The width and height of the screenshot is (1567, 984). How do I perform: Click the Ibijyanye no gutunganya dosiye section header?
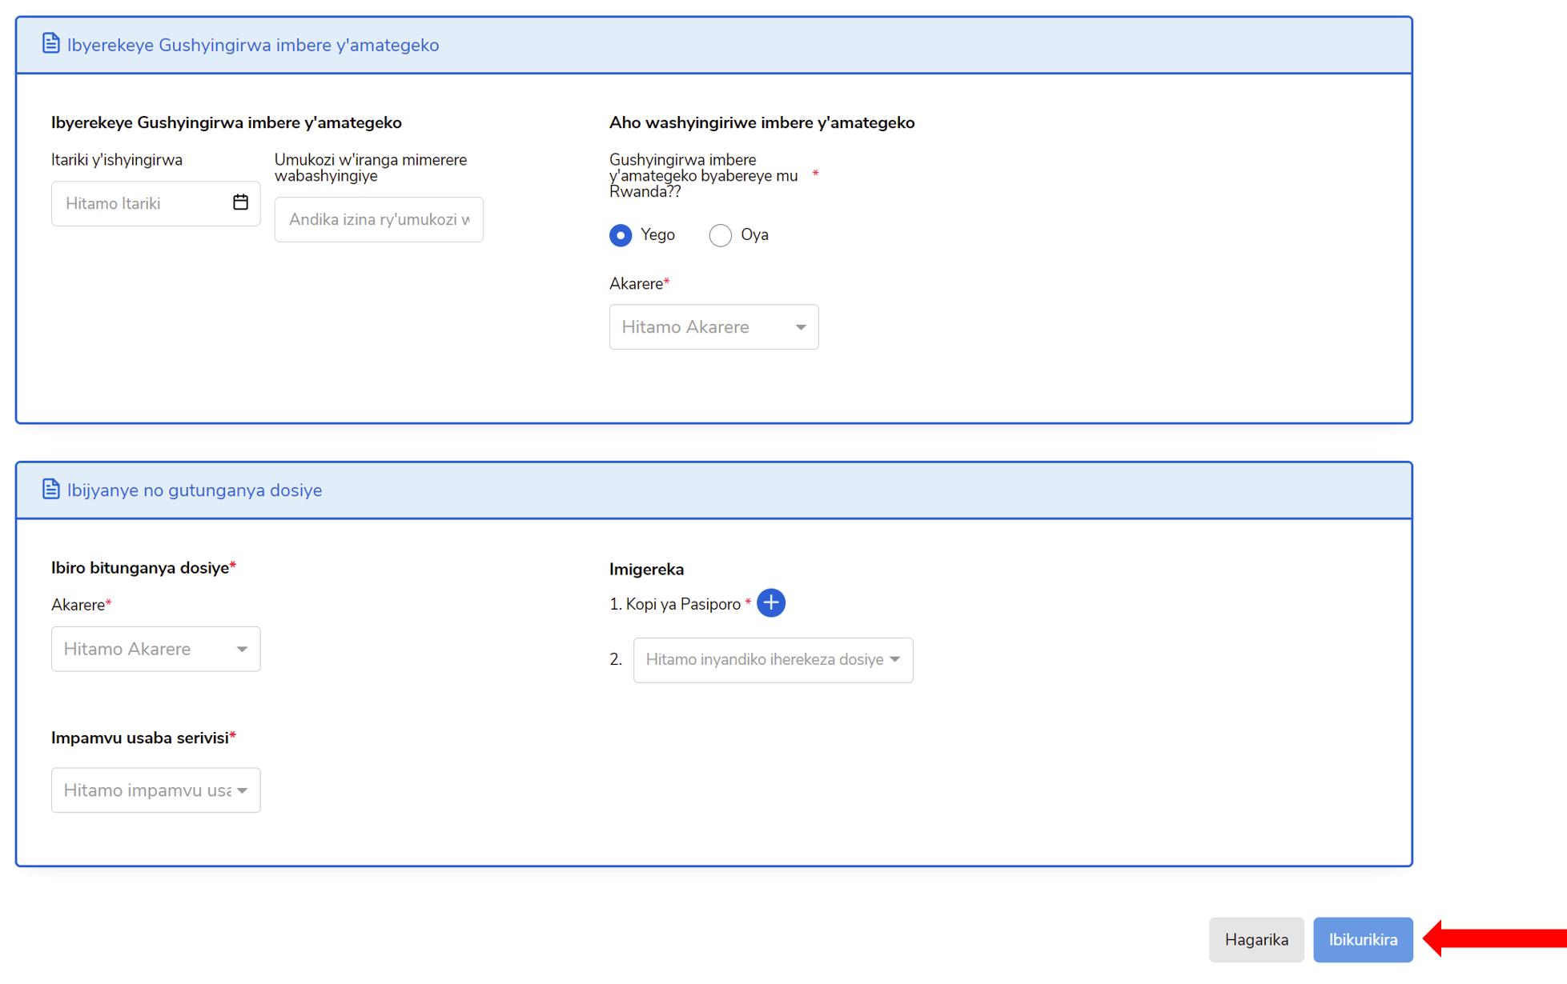pos(195,490)
